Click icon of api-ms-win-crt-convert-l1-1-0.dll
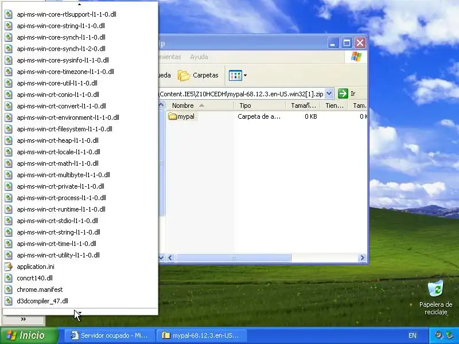459x344 pixels. (9, 106)
